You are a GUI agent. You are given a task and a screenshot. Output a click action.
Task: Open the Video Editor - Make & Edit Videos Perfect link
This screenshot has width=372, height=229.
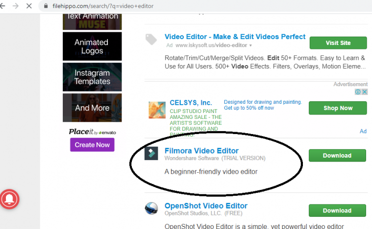pyautogui.click(x=235, y=37)
